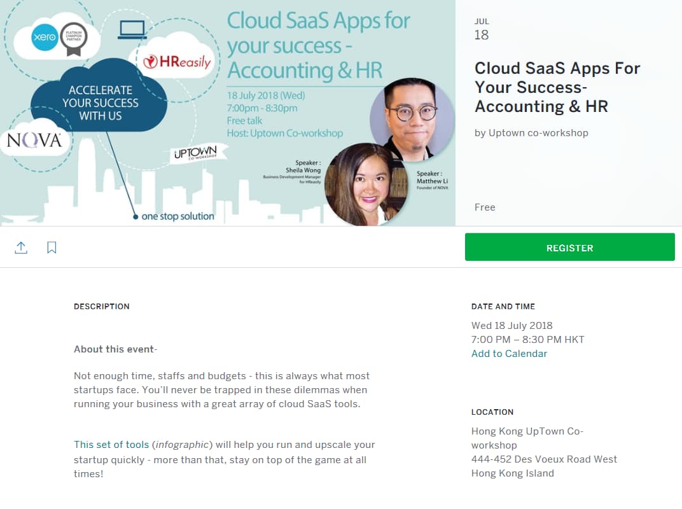Click Sheila Wong's speaker photo
The height and width of the screenshot is (509, 682).
[x=366, y=185]
